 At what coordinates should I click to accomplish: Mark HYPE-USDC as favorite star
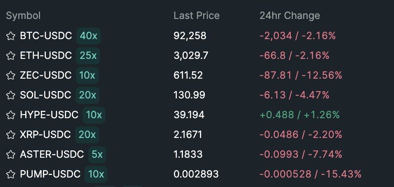(x=11, y=115)
